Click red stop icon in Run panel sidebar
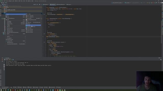Image resolution: width=163 pixels, height=91 pixels. coord(2,60)
